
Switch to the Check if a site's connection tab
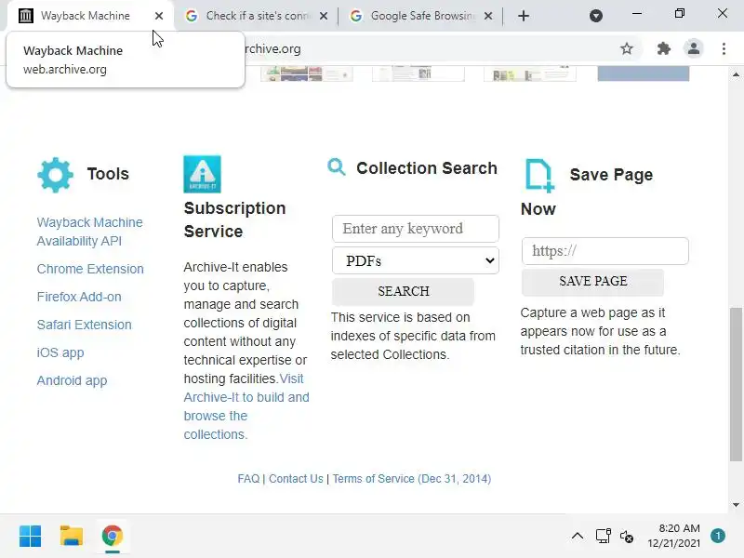point(257,16)
